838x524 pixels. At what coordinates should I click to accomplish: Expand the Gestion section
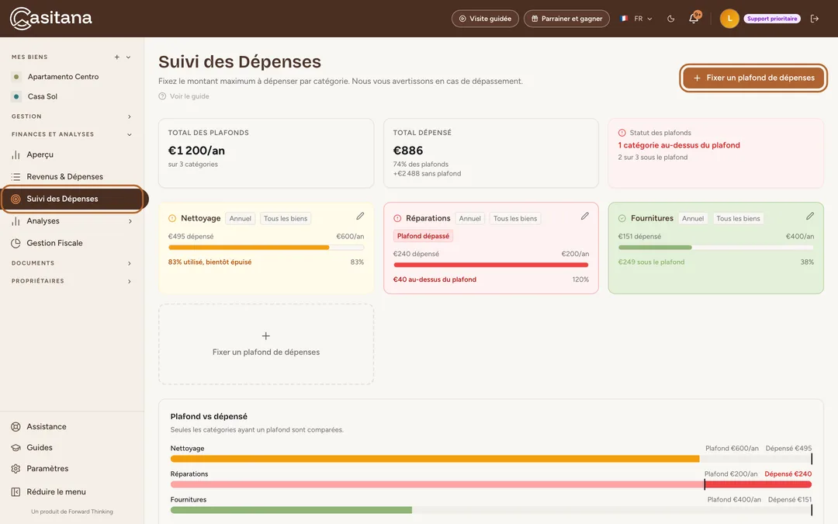[71, 116]
